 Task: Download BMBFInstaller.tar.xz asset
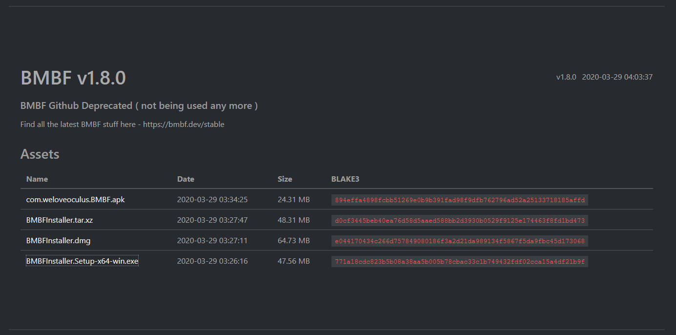tap(60, 220)
